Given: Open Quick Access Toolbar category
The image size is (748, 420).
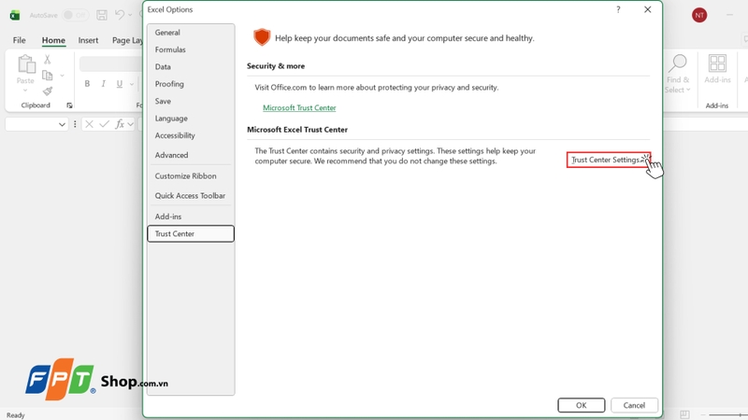Looking at the screenshot, I should 191,195.
